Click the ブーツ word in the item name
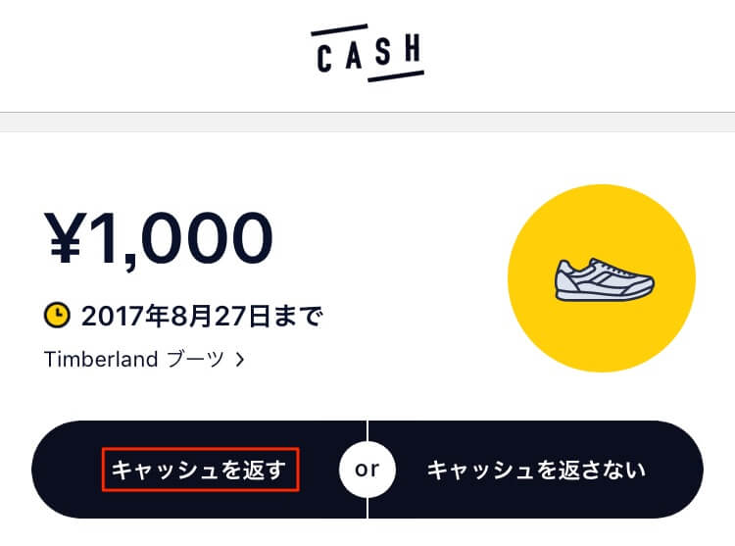 [x=195, y=360]
